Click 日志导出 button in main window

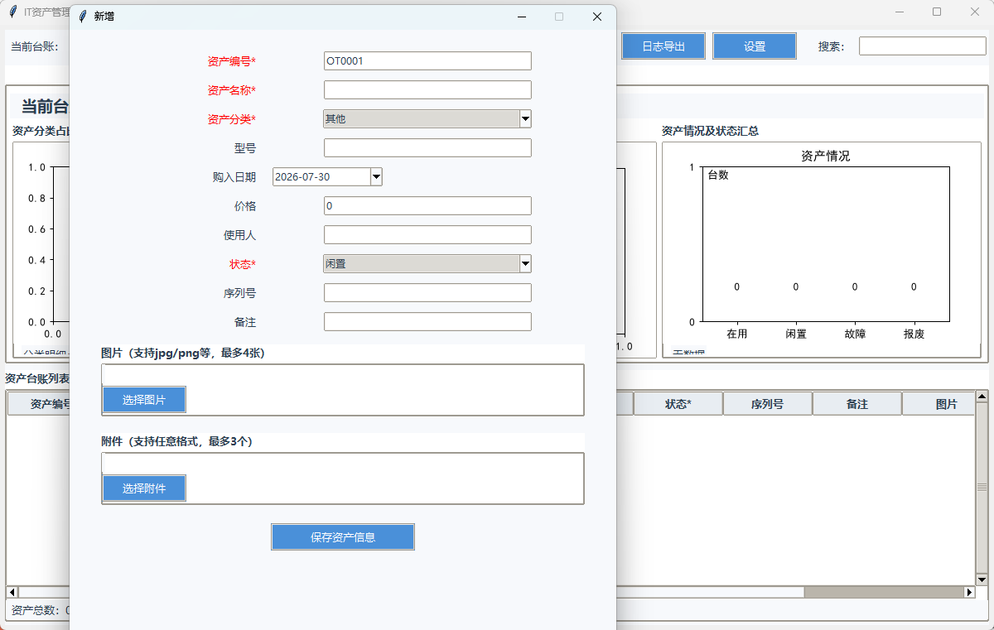coord(663,46)
